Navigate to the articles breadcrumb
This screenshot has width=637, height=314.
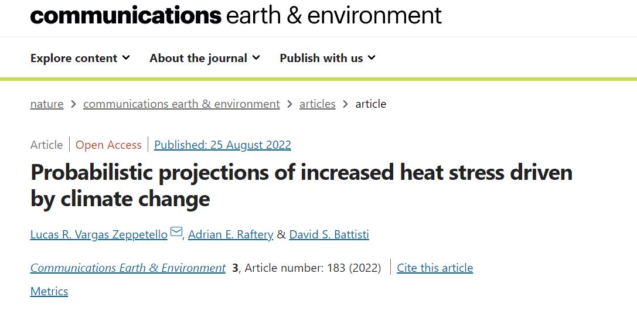pos(317,104)
